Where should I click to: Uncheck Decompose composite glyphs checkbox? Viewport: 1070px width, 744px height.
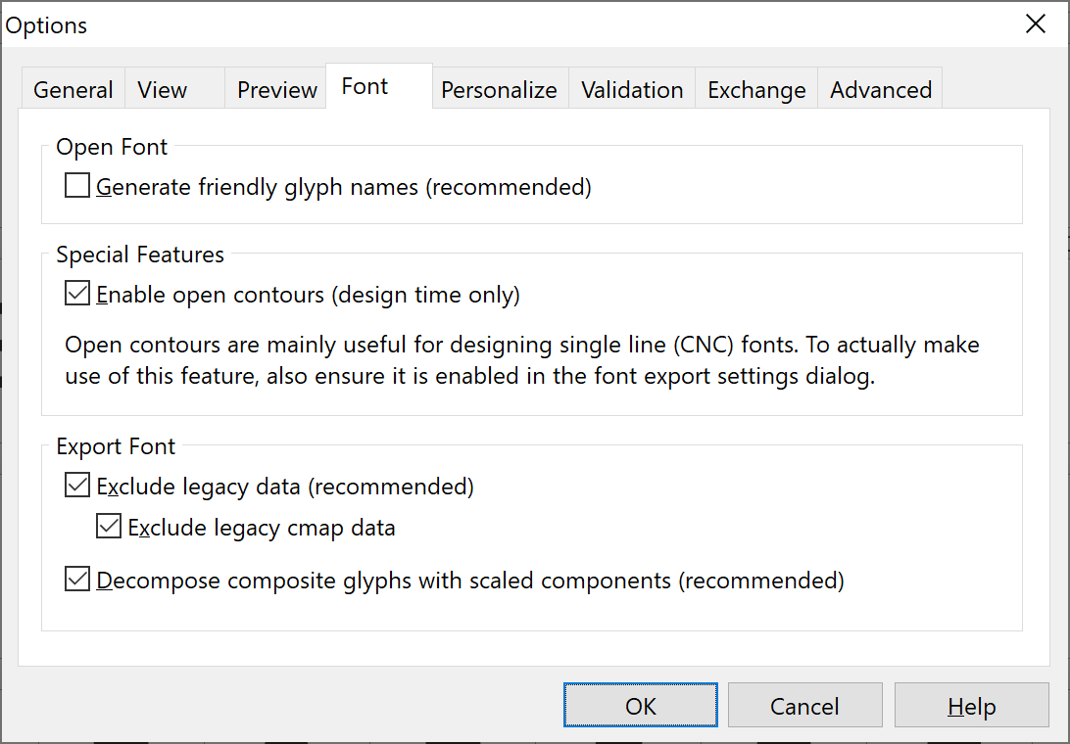point(77,579)
